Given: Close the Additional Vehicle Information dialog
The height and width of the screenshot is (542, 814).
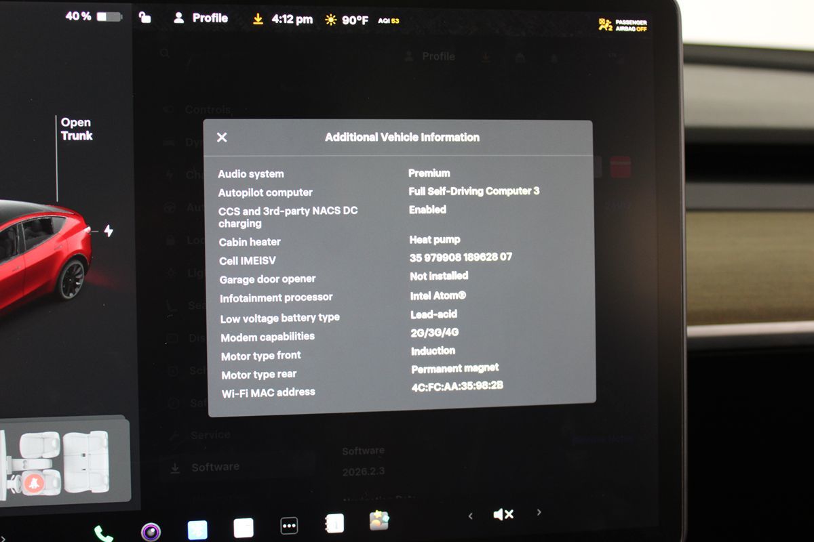Looking at the screenshot, I should 222,138.
